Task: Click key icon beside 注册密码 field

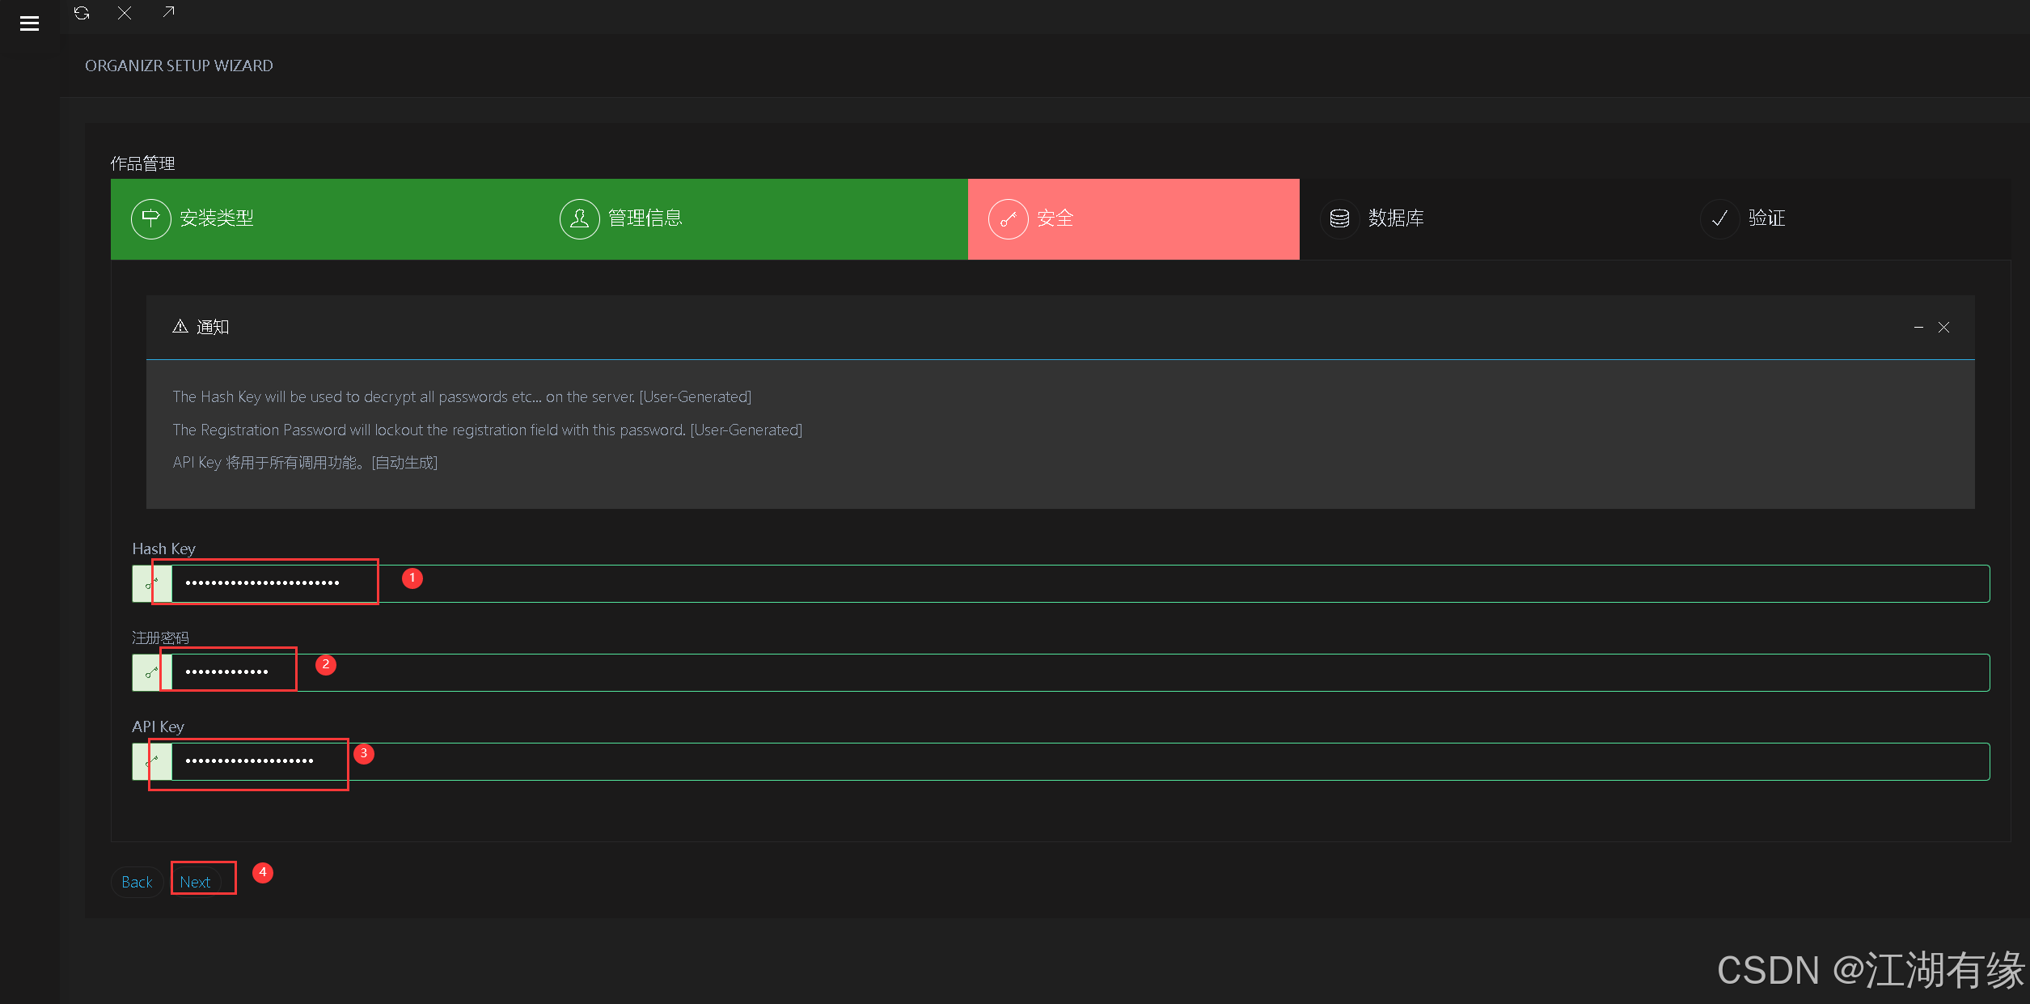Action: click(x=152, y=672)
